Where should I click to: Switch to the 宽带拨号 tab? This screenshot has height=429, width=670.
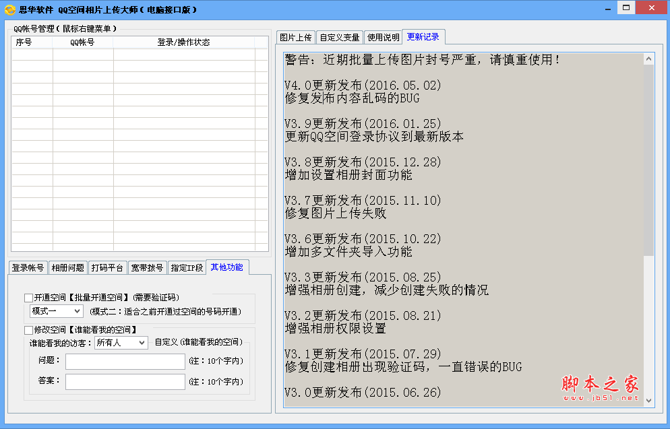pyautogui.click(x=147, y=267)
